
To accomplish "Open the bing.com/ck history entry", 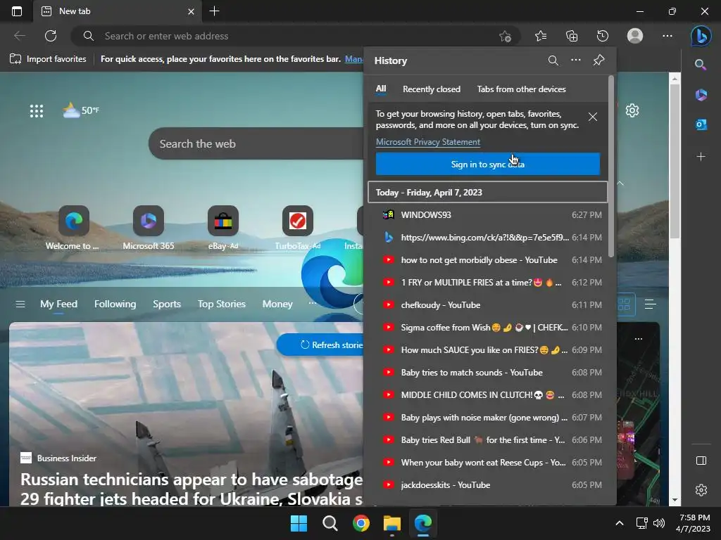I will point(487,238).
